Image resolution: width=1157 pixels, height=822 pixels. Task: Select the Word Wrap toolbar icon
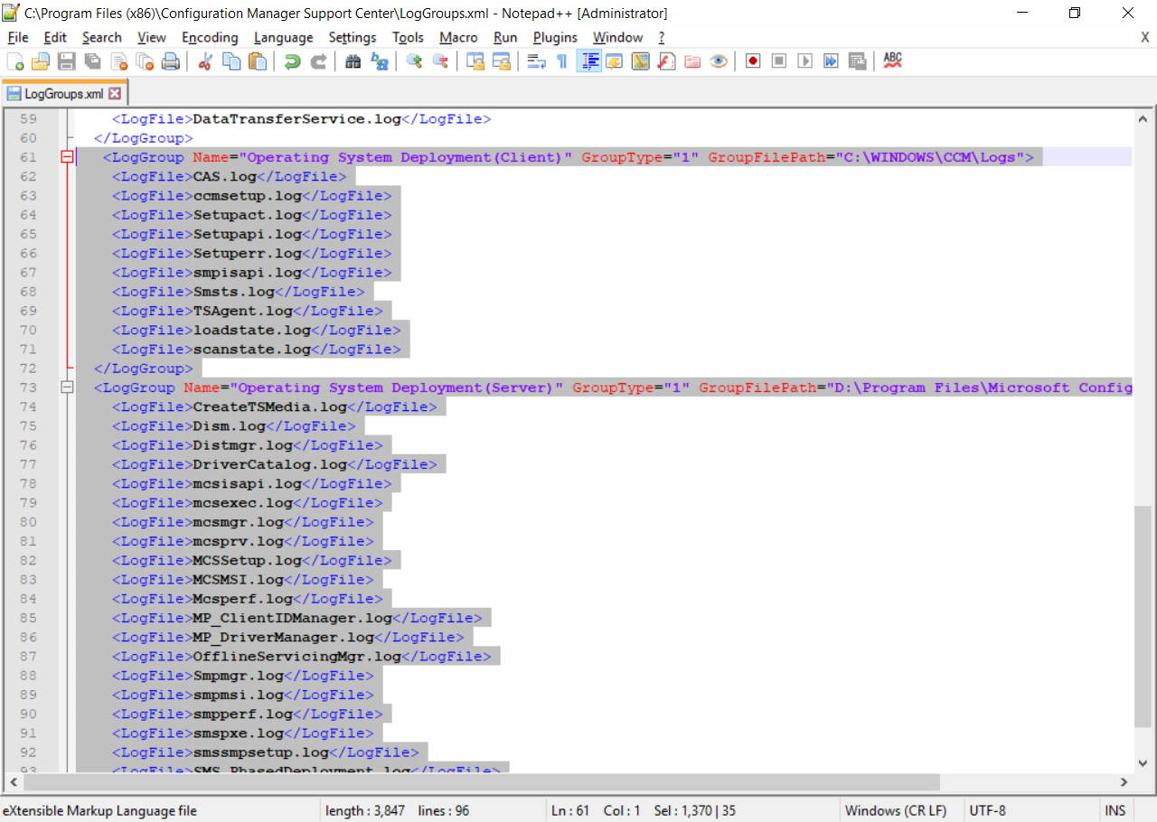point(535,61)
